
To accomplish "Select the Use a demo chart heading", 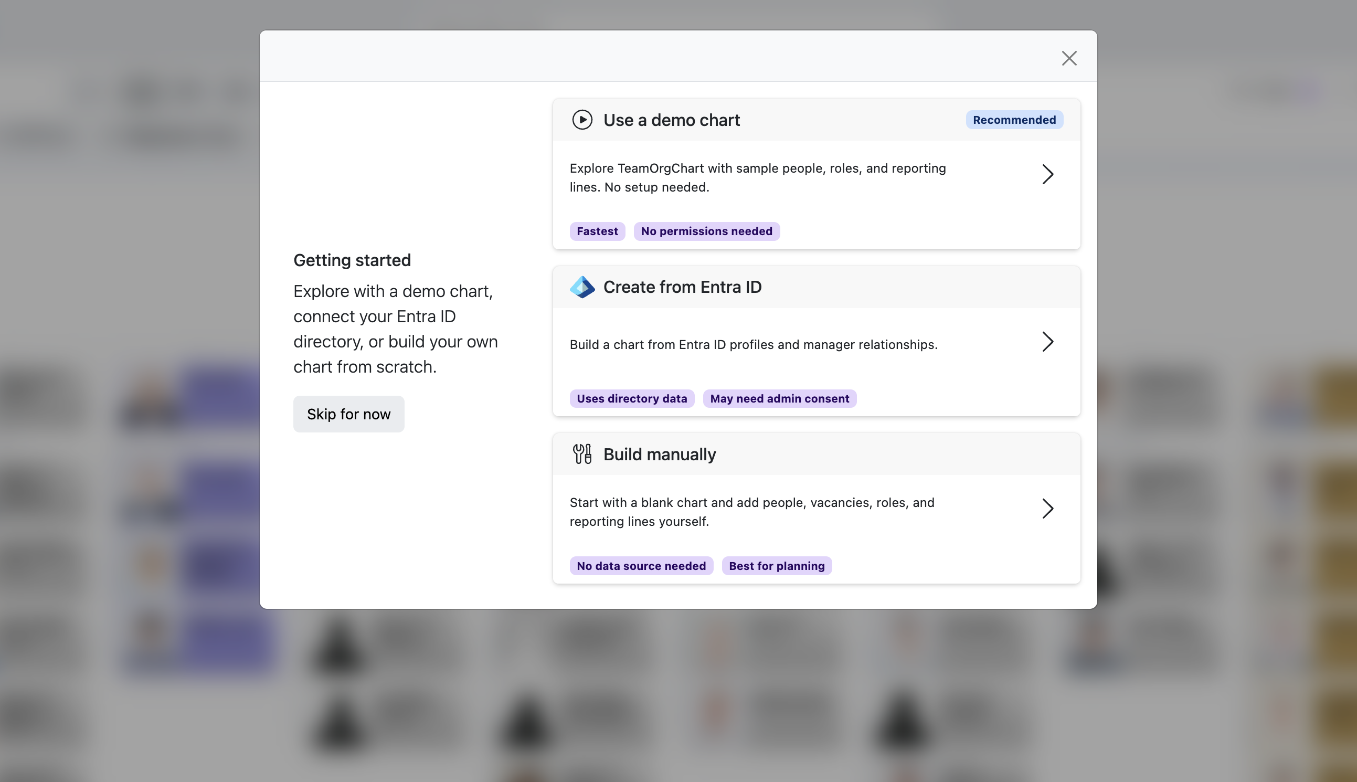I will pos(671,120).
